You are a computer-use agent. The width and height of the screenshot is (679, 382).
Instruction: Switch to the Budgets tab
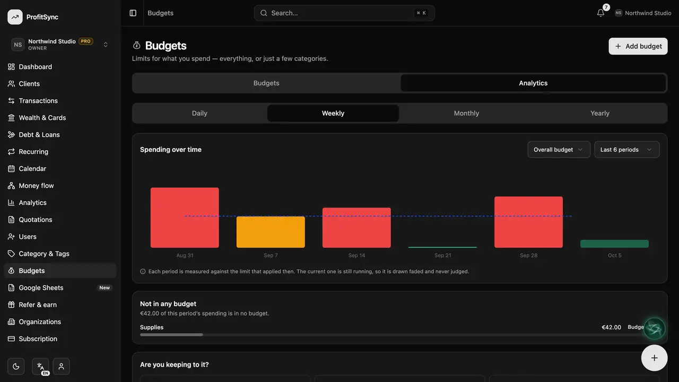click(x=266, y=83)
